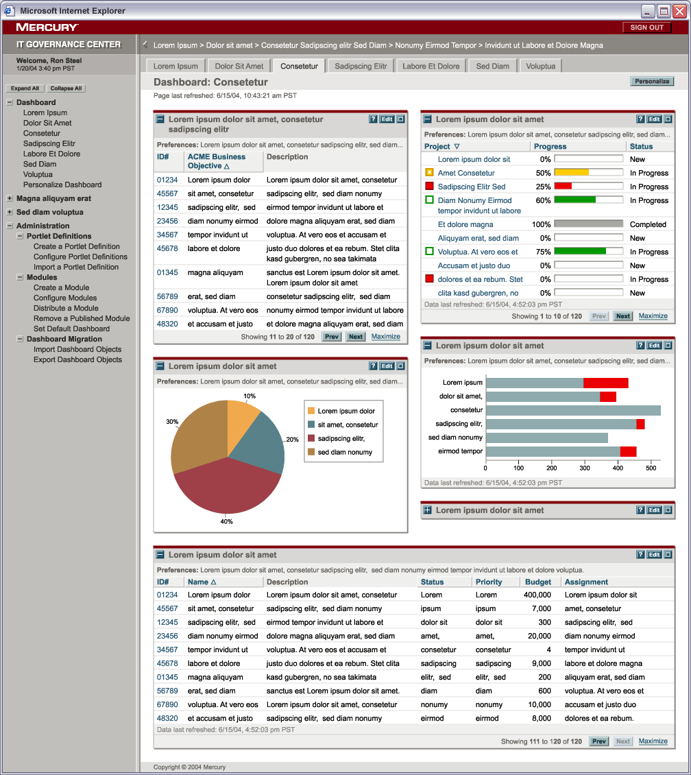Click maximize icon in bar chart portlet header
691x775 pixels.
[668, 346]
